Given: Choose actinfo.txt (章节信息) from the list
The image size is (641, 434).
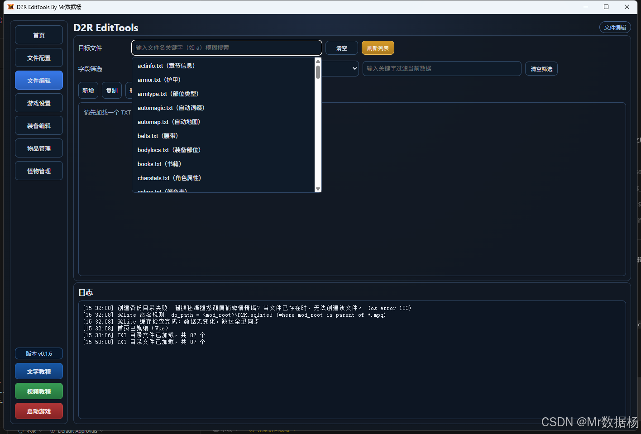Looking at the screenshot, I should click(224, 66).
